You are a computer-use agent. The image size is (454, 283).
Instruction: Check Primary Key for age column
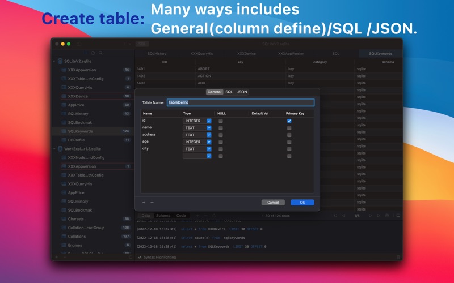click(289, 142)
